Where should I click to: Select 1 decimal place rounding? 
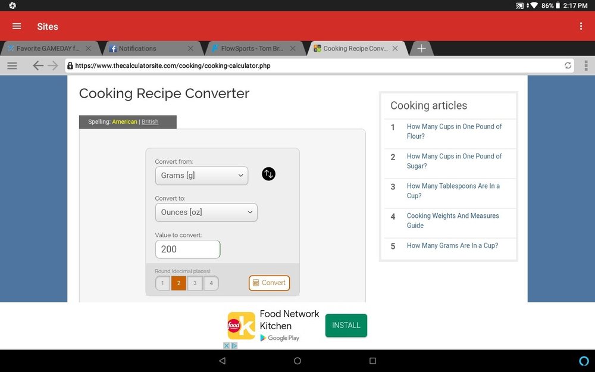pos(162,283)
